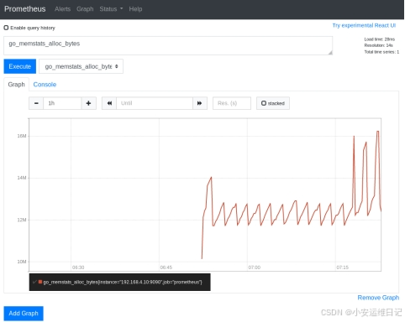This screenshot has width=405, height=322.
Task: Click the minus button to decrease time range
Action: [x=36, y=103]
